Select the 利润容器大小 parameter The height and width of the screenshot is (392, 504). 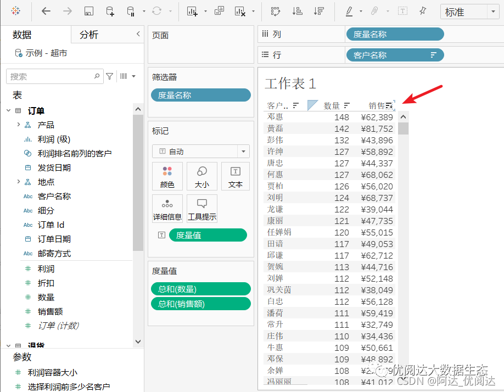[x=52, y=372]
